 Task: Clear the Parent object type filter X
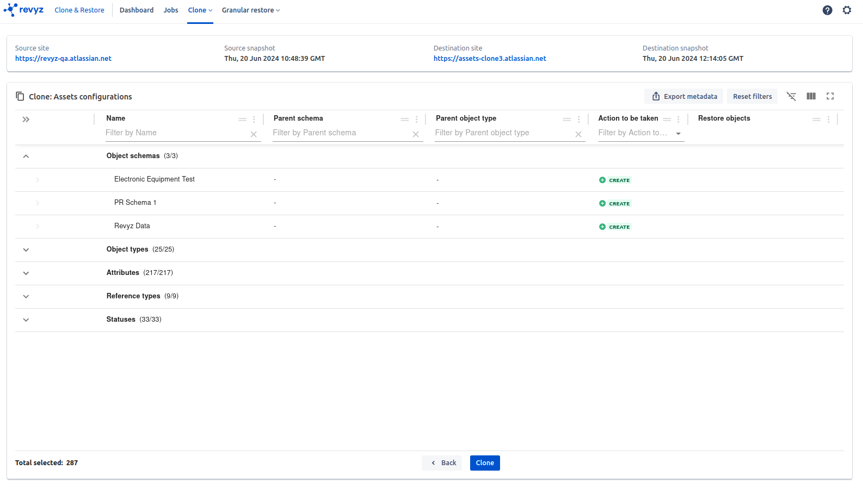[578, 134]
